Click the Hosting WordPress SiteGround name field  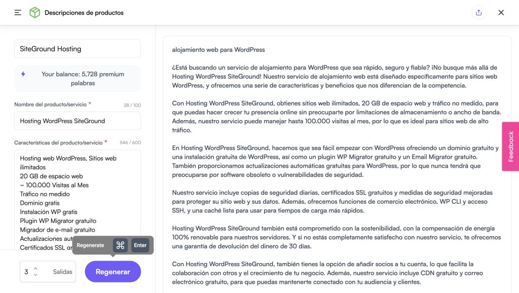click(x=78, y=121)
